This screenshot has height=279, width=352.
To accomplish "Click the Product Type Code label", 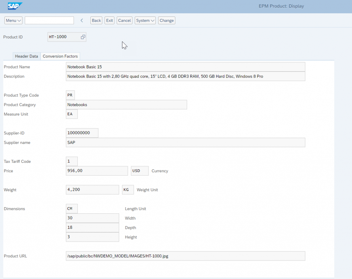I will (21, 95).
